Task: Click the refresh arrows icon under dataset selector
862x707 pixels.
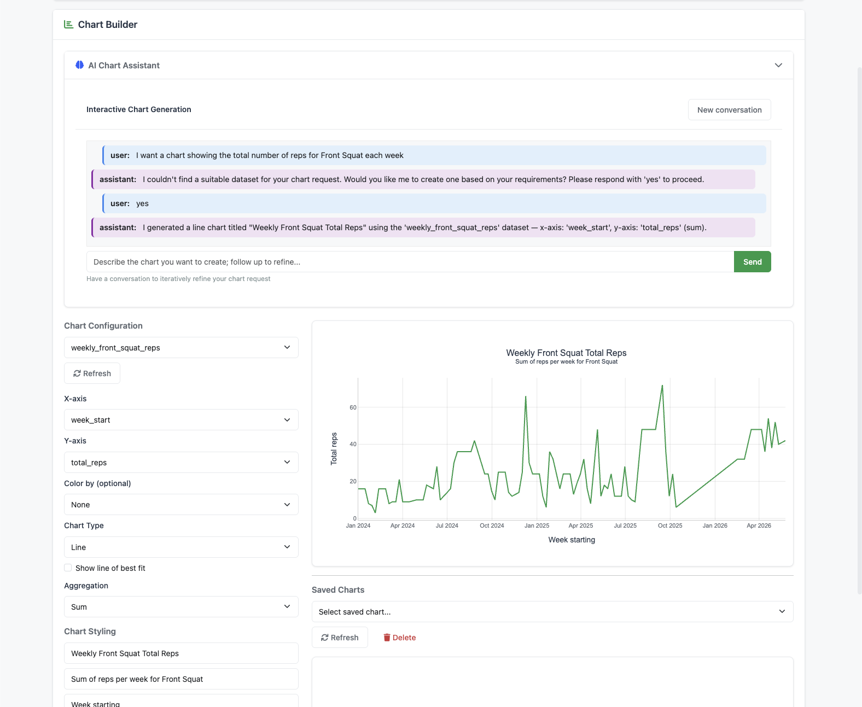Action: 77,373
